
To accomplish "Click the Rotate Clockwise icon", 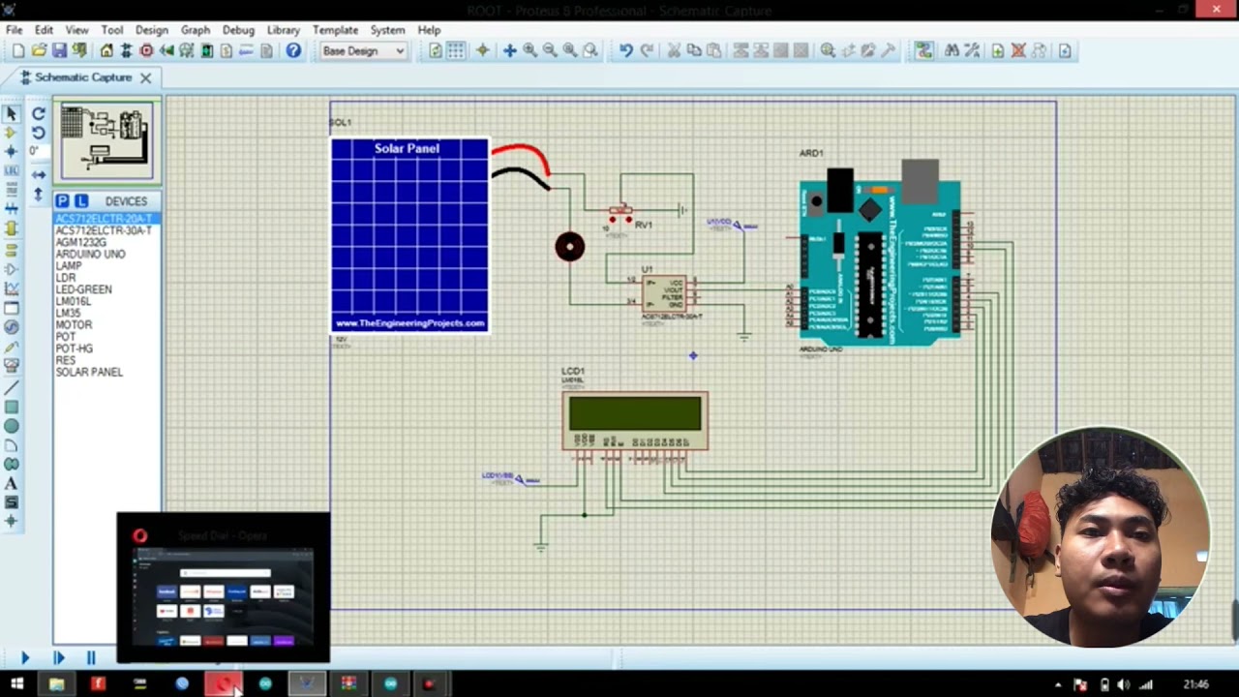I will [39, 113].
